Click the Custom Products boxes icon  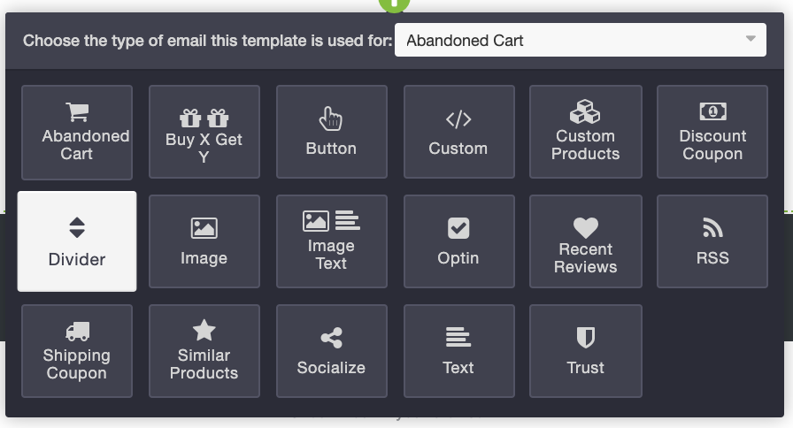(585, 112)
